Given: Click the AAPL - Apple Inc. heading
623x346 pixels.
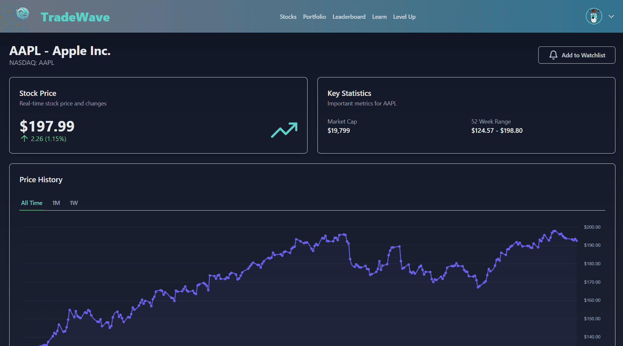Looking at the screenshot, I should [60, 51].
